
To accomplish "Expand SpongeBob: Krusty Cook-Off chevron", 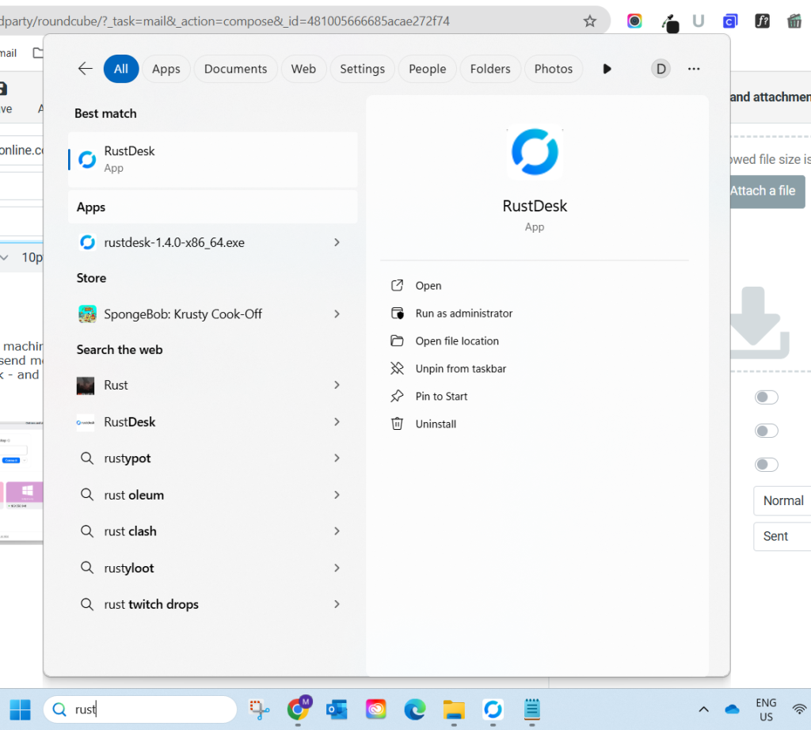I will [337, 314].
